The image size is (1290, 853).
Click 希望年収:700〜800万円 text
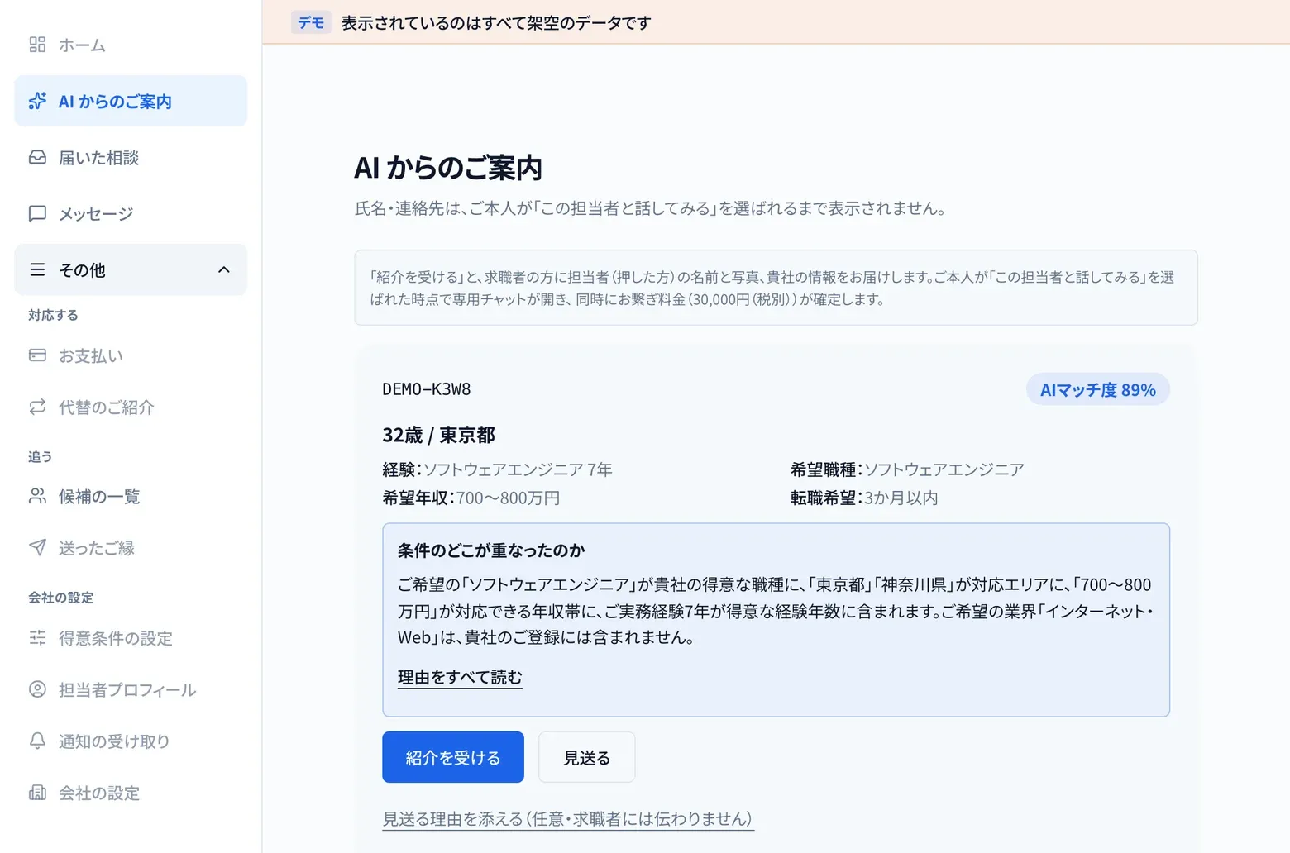click(x=471, y=498)
